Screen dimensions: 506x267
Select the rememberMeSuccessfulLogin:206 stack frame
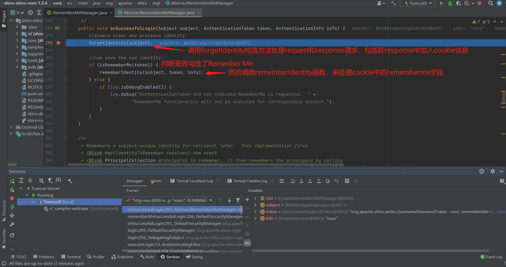[183, 216]
